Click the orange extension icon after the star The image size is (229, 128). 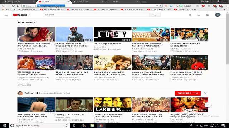click(x=166, y=6)
